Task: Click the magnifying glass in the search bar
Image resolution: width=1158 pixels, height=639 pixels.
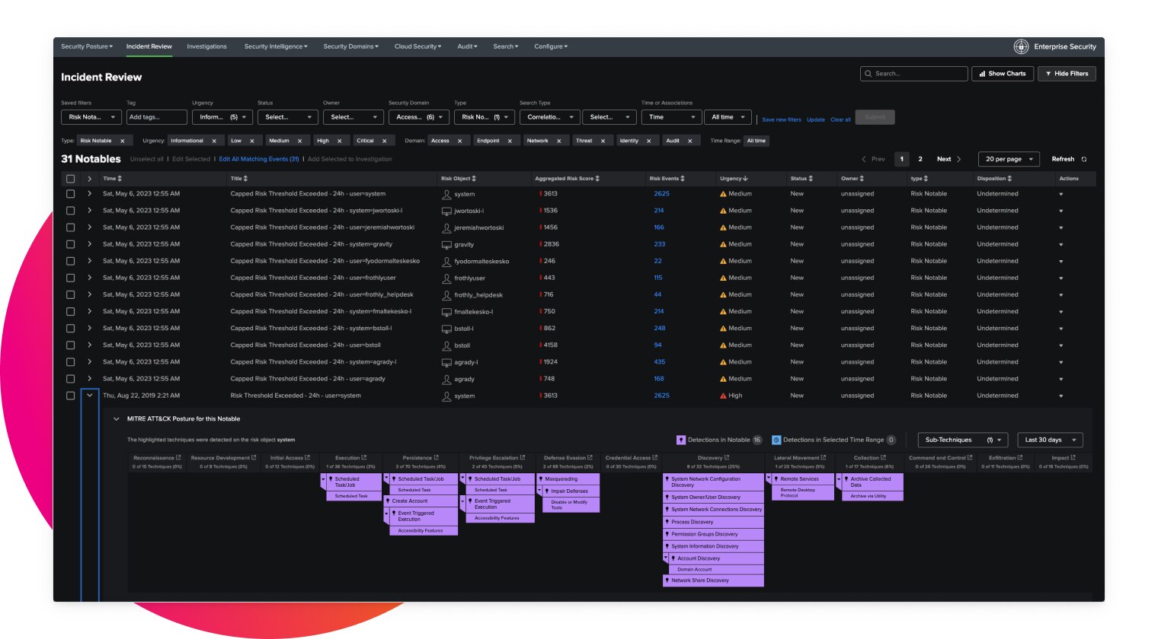Action: point(868,73)
